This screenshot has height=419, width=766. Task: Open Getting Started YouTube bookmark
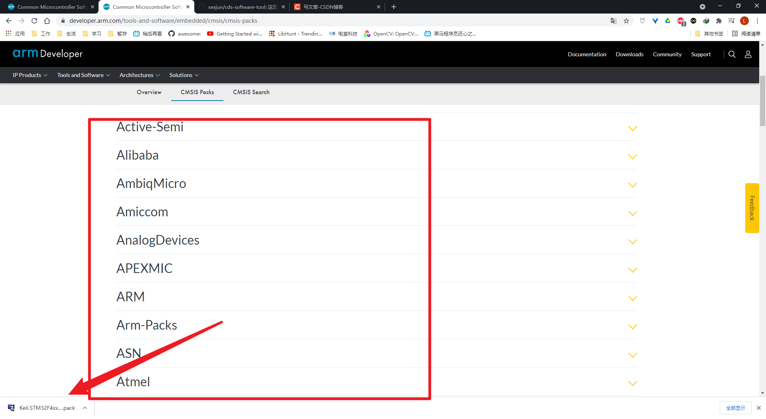[235, 34]
